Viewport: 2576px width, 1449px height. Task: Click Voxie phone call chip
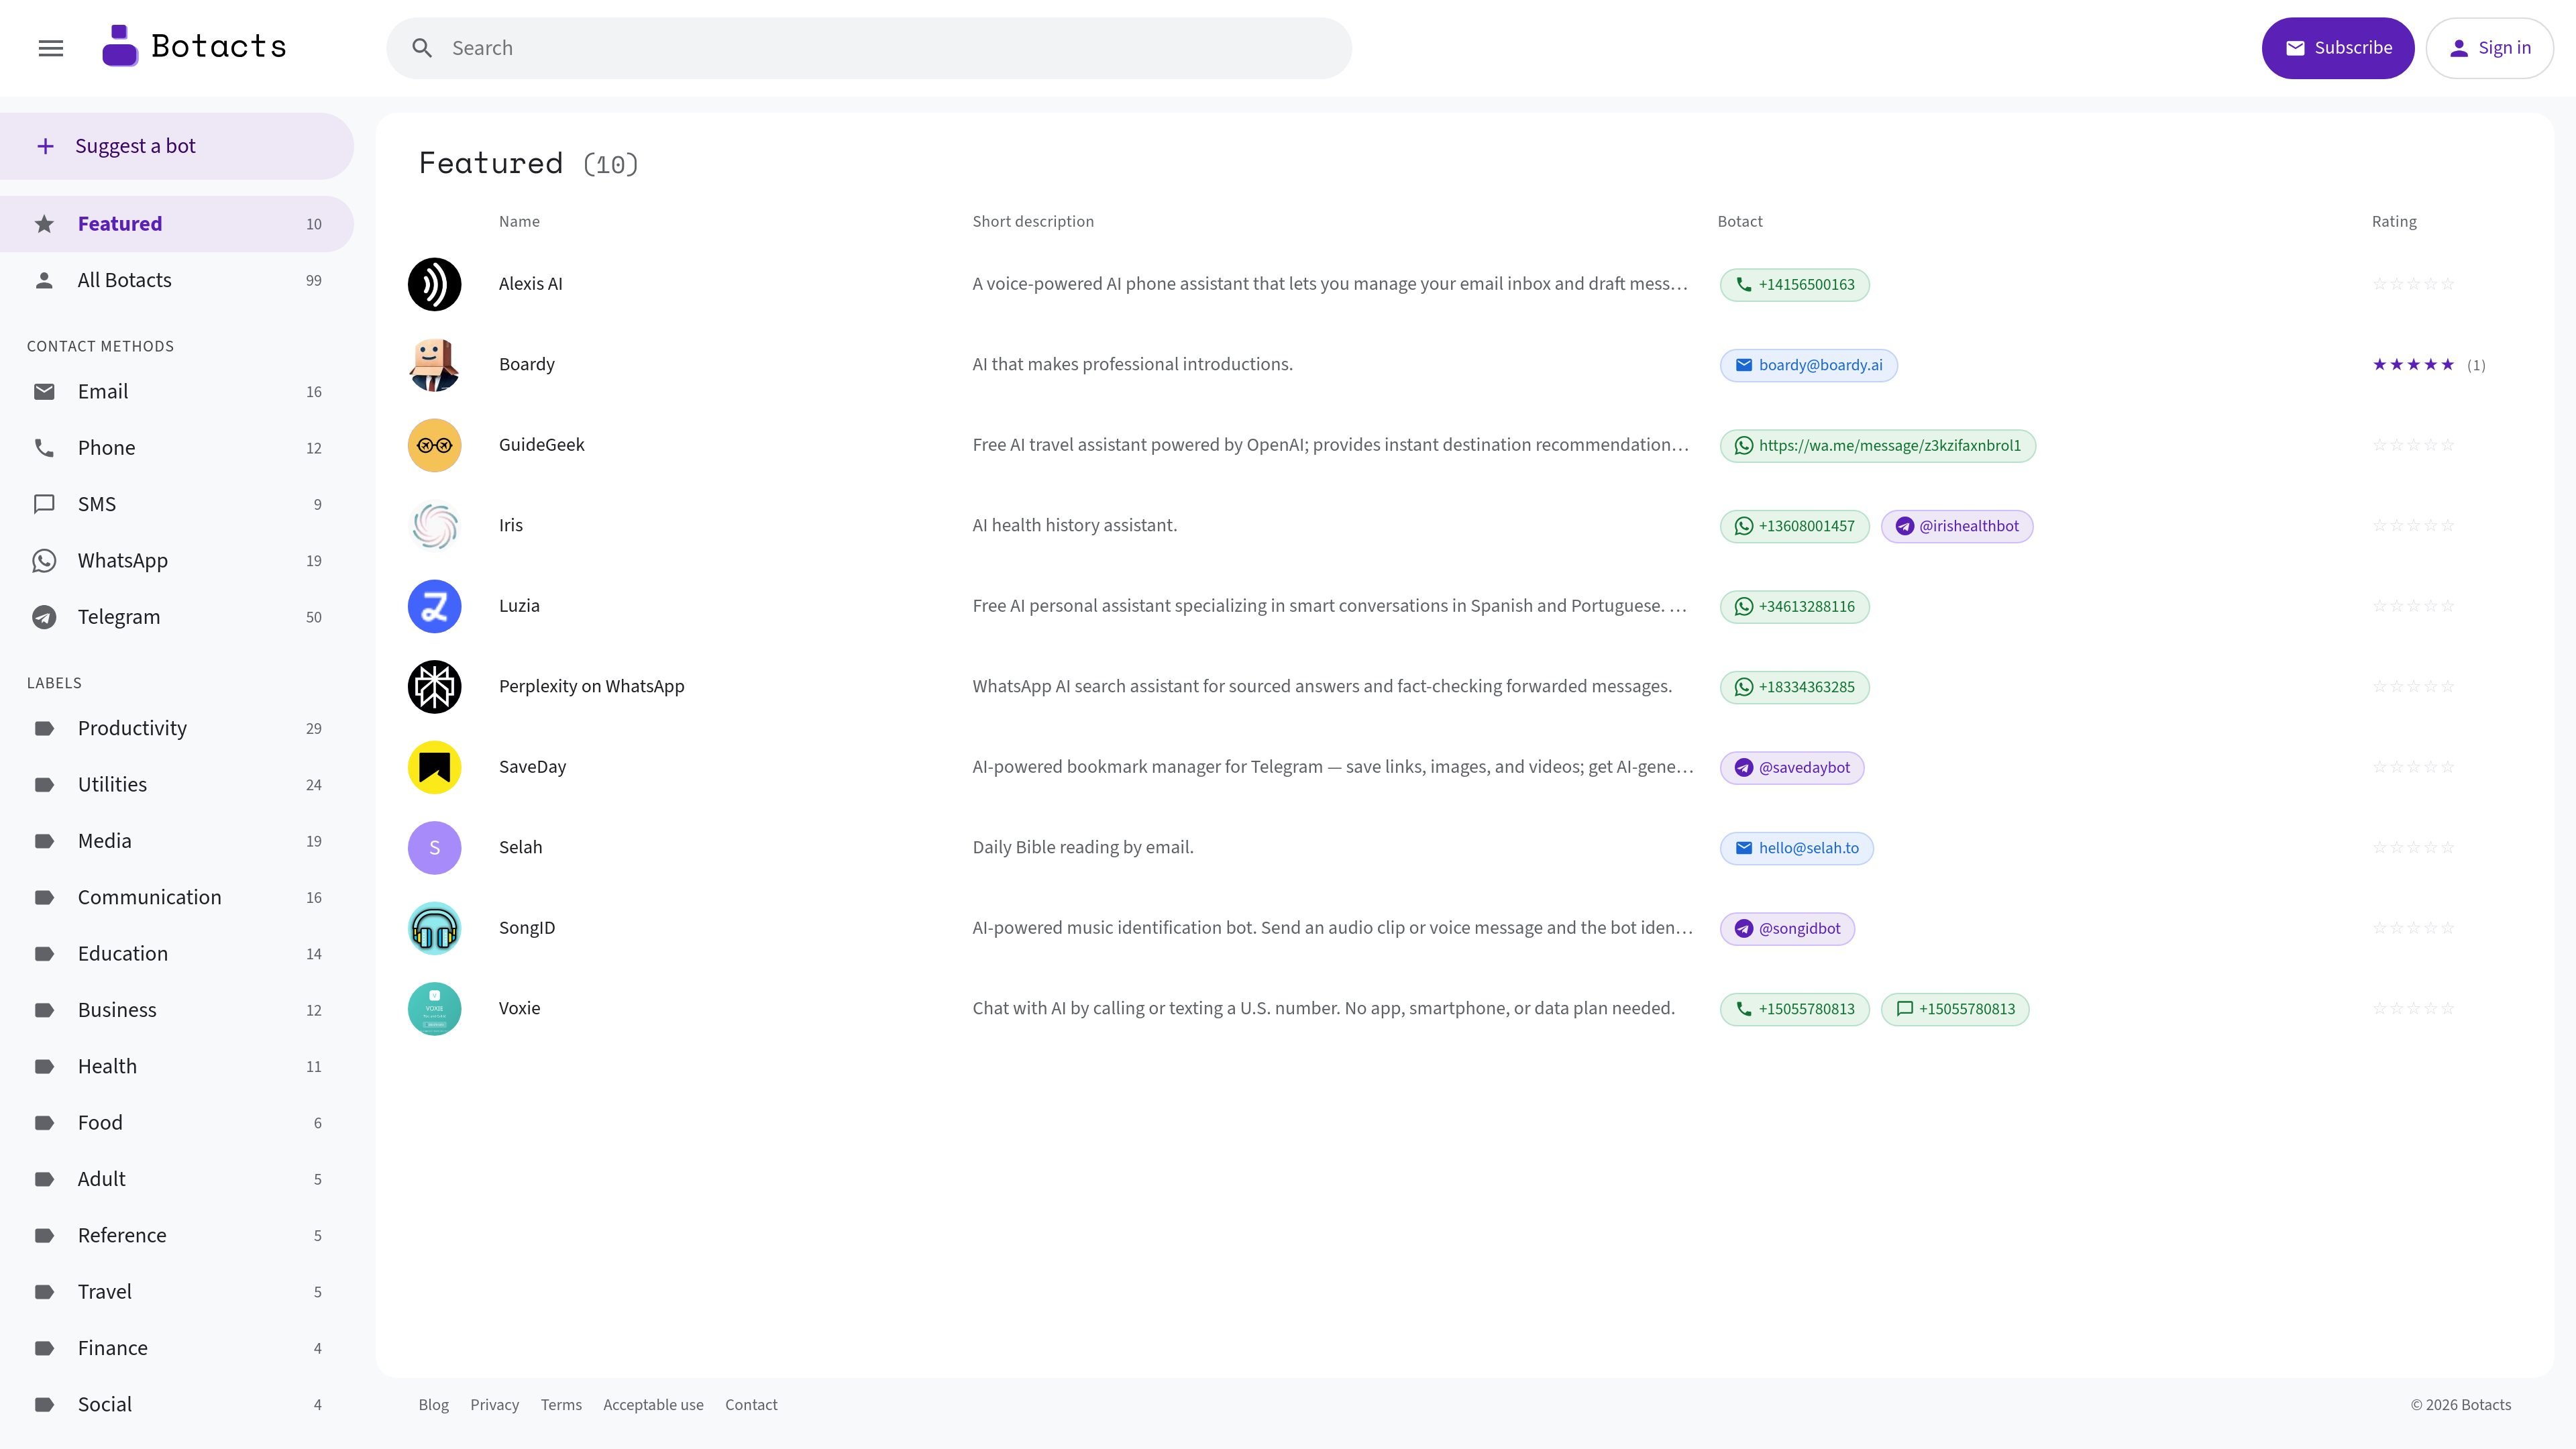coord(1794,1009)
